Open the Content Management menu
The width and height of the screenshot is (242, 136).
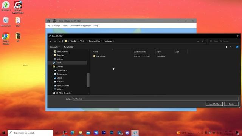(x=81, y=26)
